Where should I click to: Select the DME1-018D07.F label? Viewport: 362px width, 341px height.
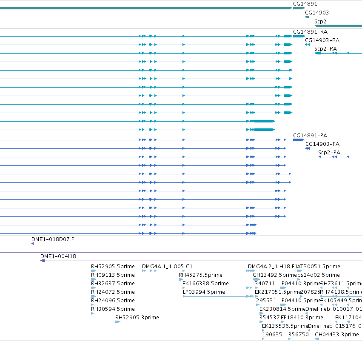click(x=53, y=239)
